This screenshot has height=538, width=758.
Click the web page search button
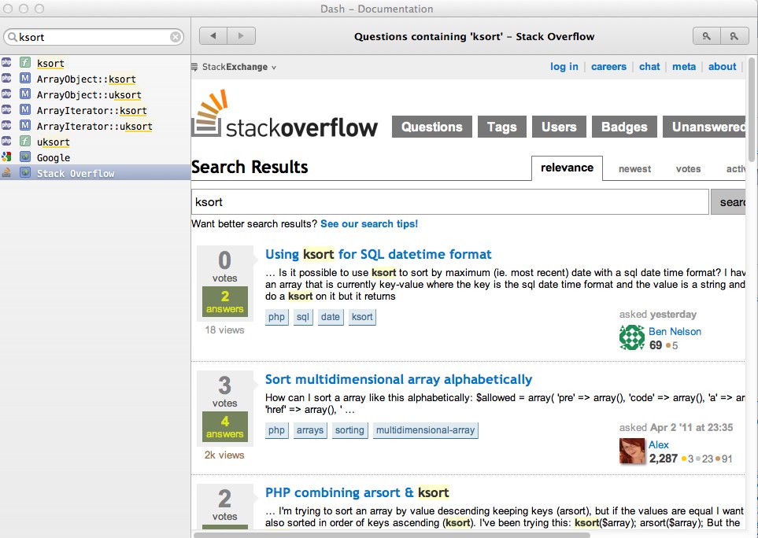[x=728, y=202]
